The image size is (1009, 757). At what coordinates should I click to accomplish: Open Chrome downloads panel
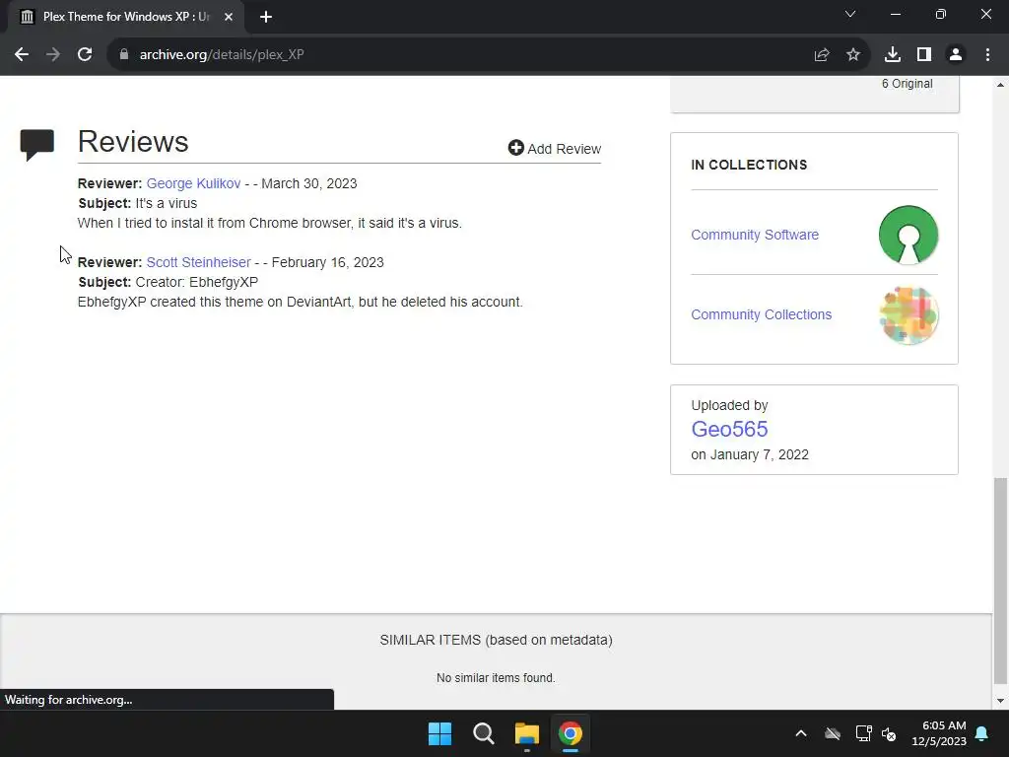(893, 55)
